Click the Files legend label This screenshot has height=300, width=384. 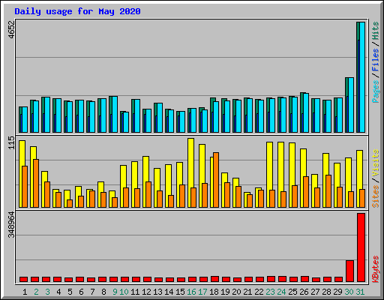click(375, 60)
